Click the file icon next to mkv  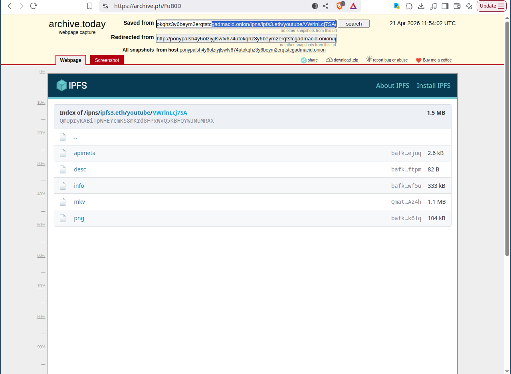tap(63, 202)
